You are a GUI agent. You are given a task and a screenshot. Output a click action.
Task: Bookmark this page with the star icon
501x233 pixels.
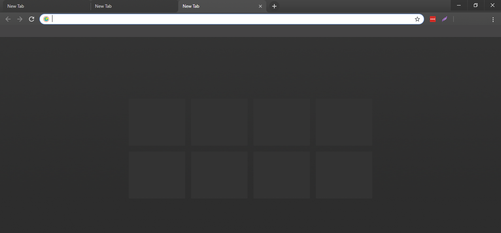point(417,19)
